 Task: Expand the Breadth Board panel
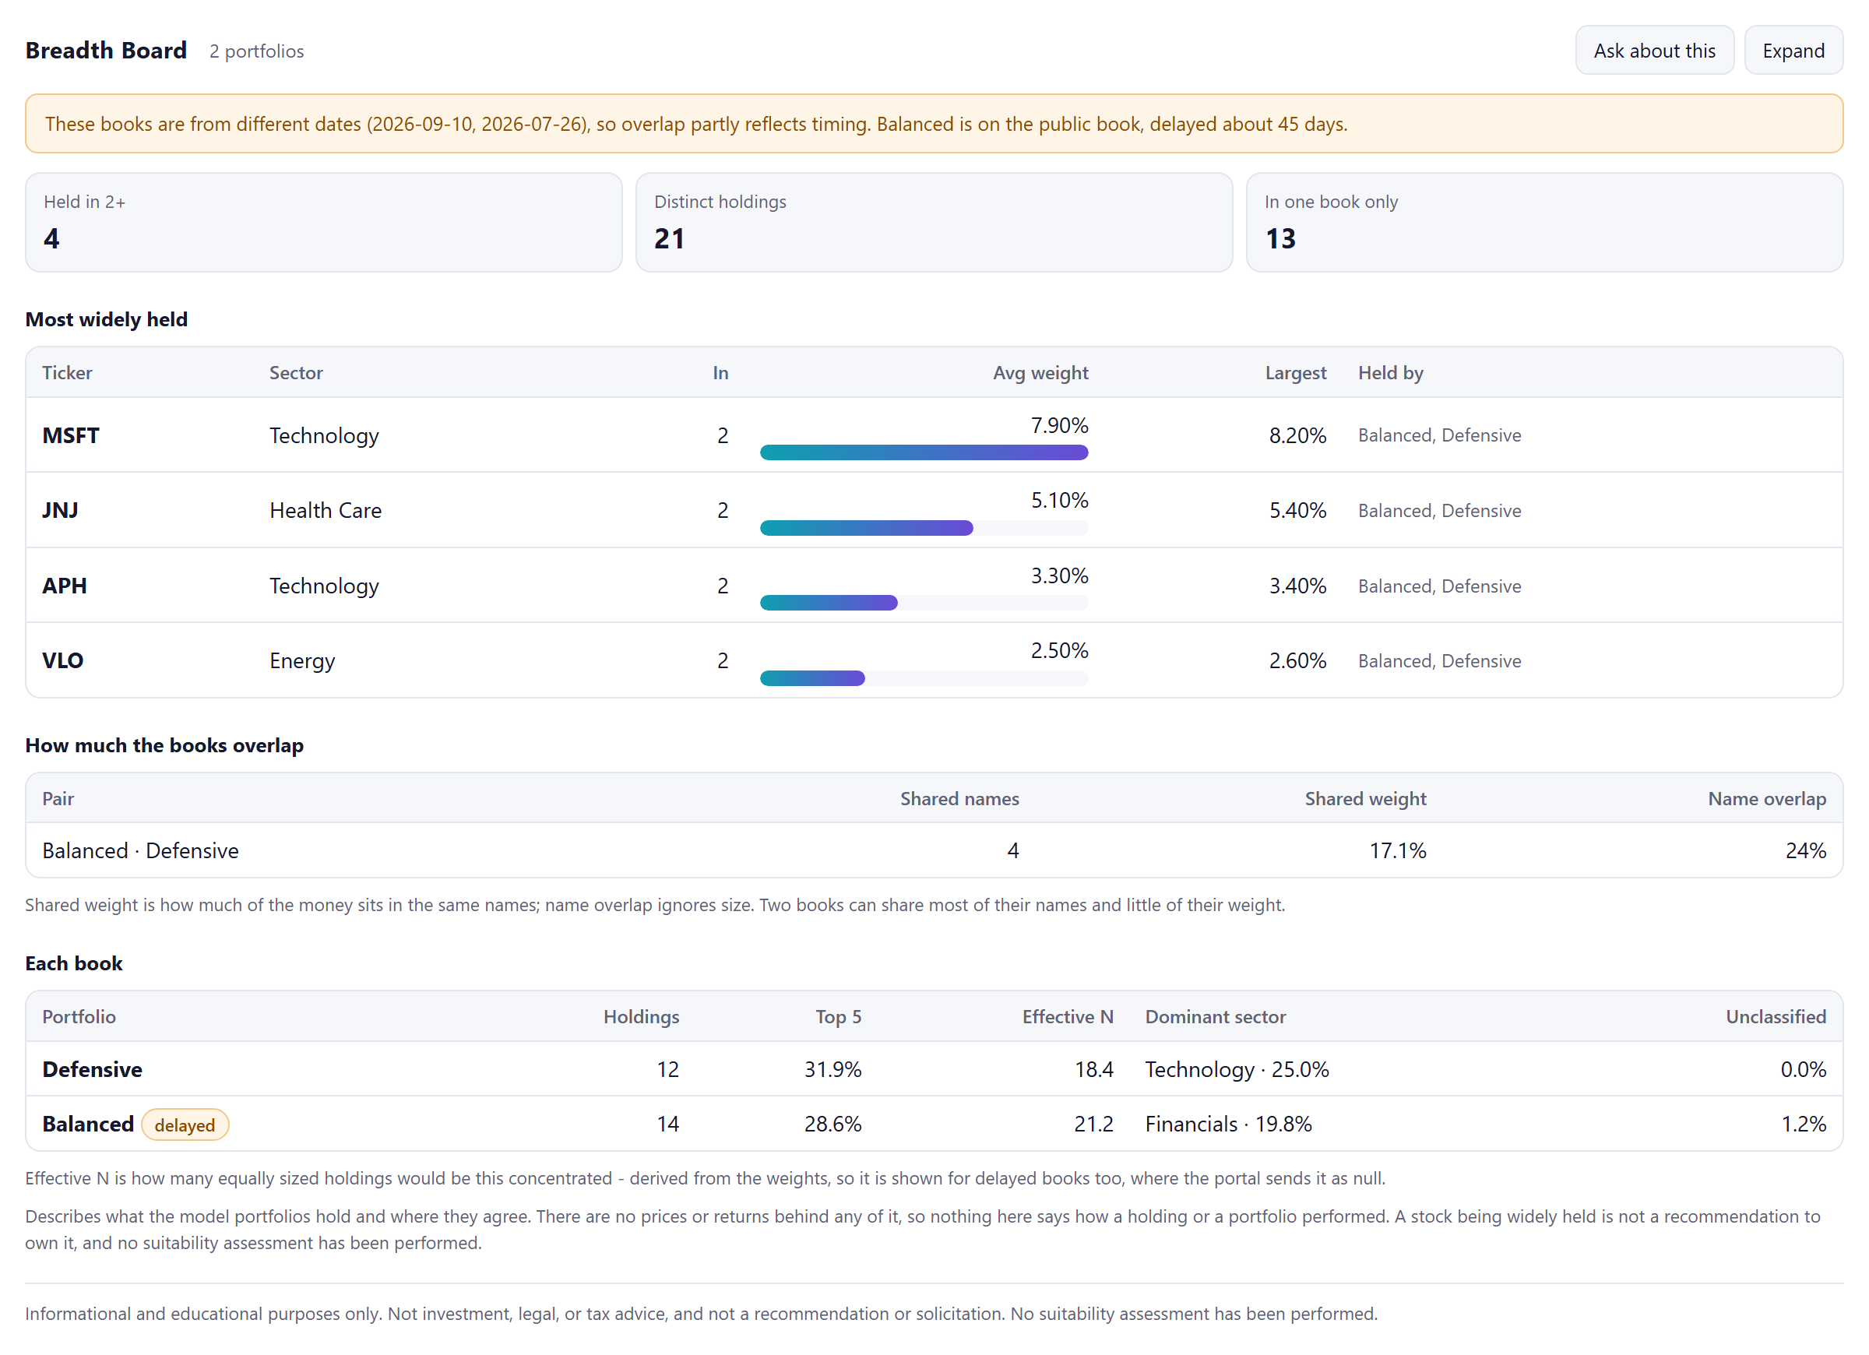1793,51
